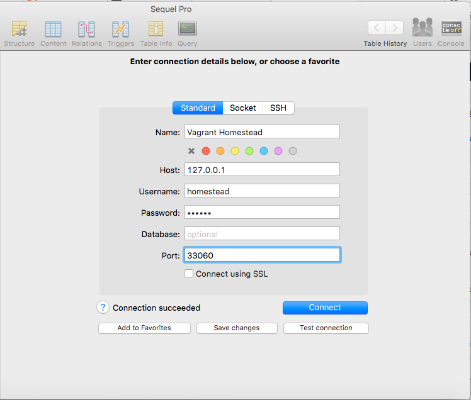Pick the orange color label
471x400 pixels.
(x=220, y=151)
